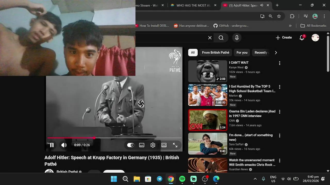Open the All Bookmarks folder
Screen dimensions: 330x185
313,26
